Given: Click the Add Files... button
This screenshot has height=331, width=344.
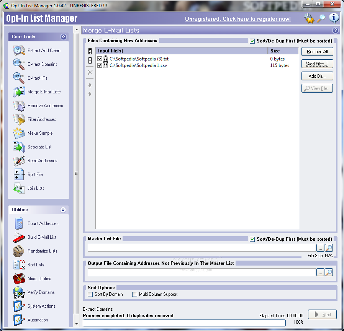Looking at the screenshot, I should 317,64.
